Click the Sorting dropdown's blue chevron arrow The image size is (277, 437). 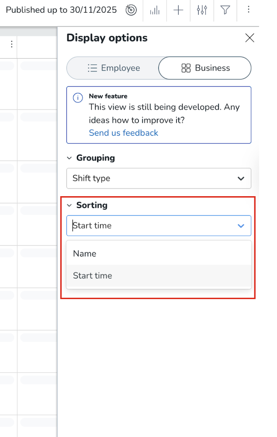[241, 226]
